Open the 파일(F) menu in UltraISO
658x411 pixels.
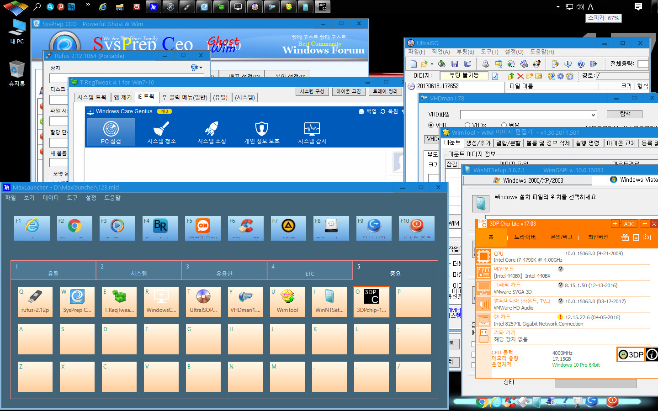(x=416, y=52)
